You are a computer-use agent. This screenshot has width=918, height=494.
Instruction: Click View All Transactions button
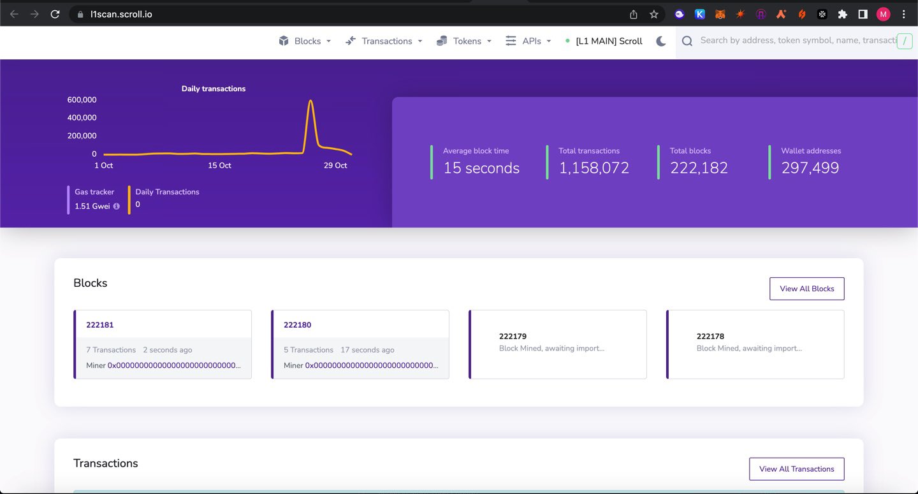click(797, 469)
